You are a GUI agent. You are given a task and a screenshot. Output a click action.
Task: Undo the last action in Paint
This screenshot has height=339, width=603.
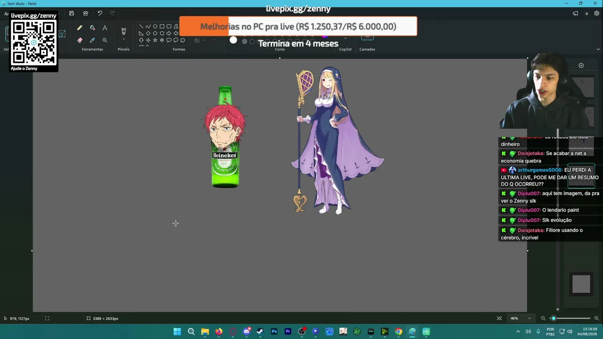tap(100, 13)
